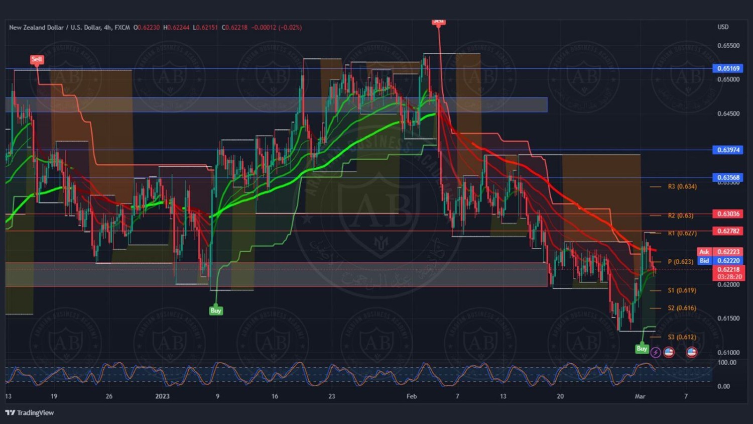Click the S3 (0.612) pivot label
Image resolution: width=753 pixels, height=424 pixels.
[682, 337]
